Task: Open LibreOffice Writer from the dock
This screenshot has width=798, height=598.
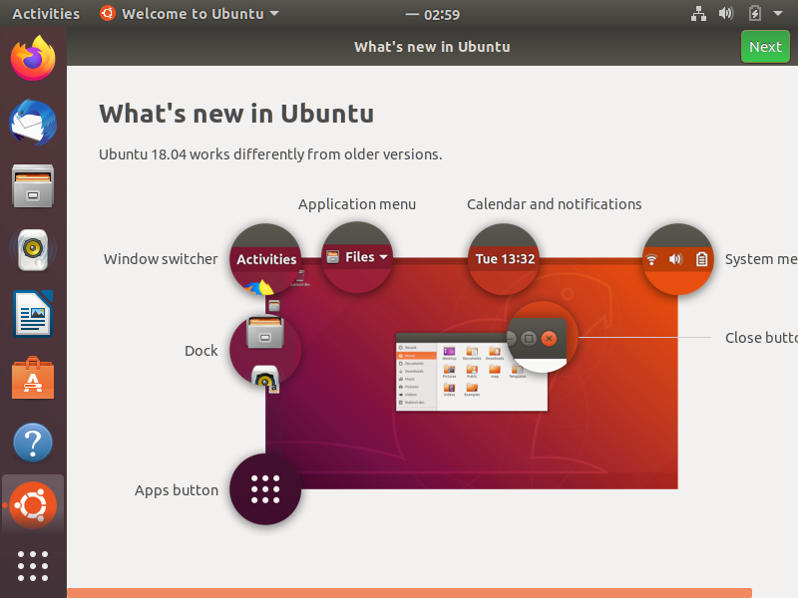Action: point(33,314)
